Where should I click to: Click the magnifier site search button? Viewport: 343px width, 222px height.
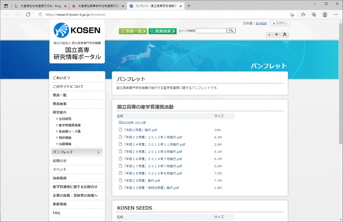pyautogui.click(x=231, y=31)
